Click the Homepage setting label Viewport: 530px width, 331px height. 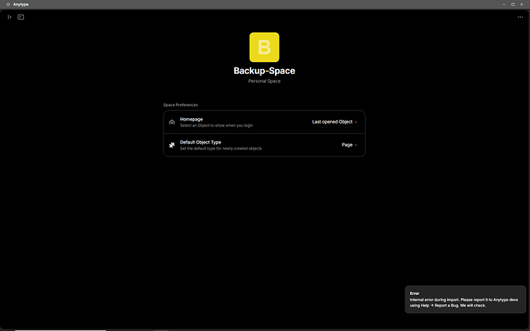(191, 119)
